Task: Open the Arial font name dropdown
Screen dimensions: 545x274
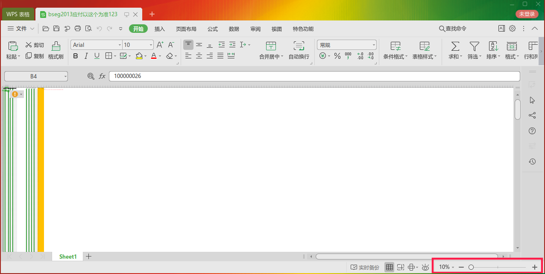Action: pyautogui.click(x=120, y=45)
